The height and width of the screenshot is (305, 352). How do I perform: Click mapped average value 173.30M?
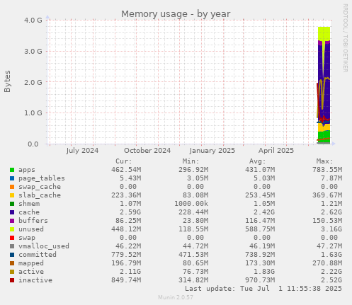click(x=260, y=263)
